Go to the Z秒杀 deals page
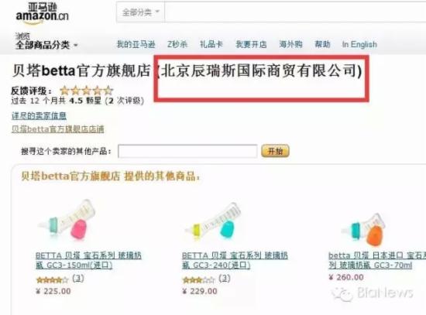This screenshot has height=315, width=426. (177, 44)
